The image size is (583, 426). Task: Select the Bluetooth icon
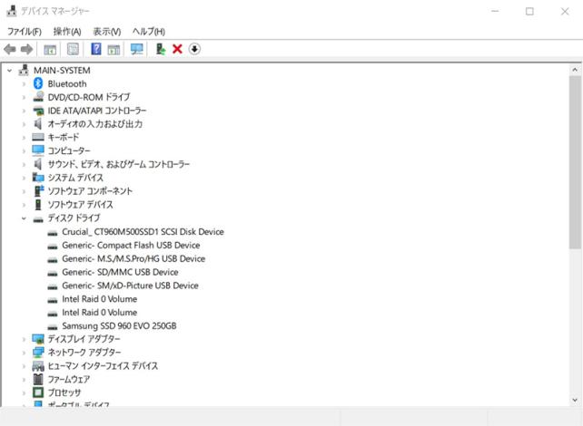(x=38, y=83)
